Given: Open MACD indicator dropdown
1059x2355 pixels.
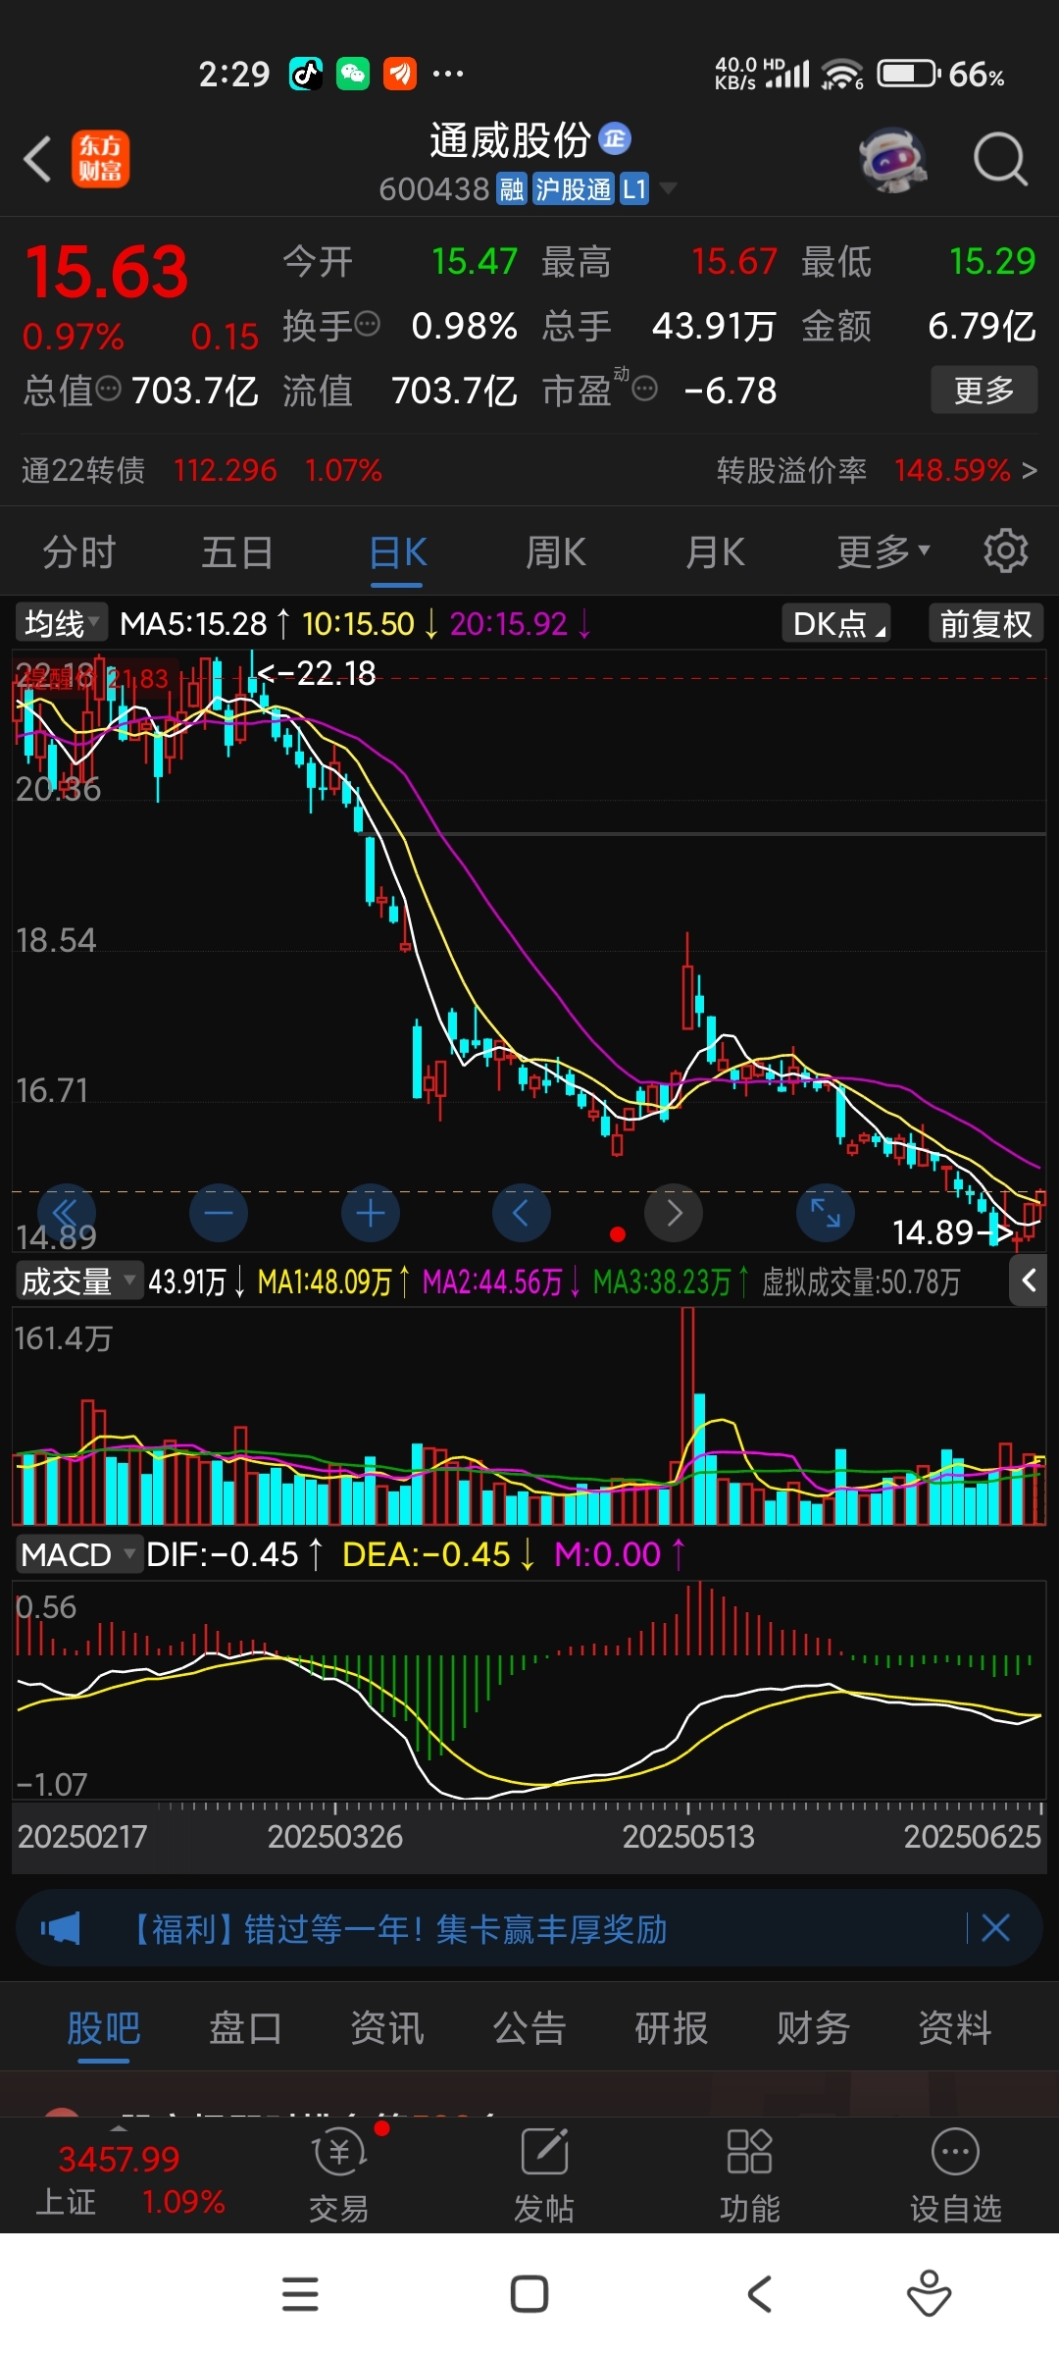Looking at the screenshot, I should [x=79, y=1554].
